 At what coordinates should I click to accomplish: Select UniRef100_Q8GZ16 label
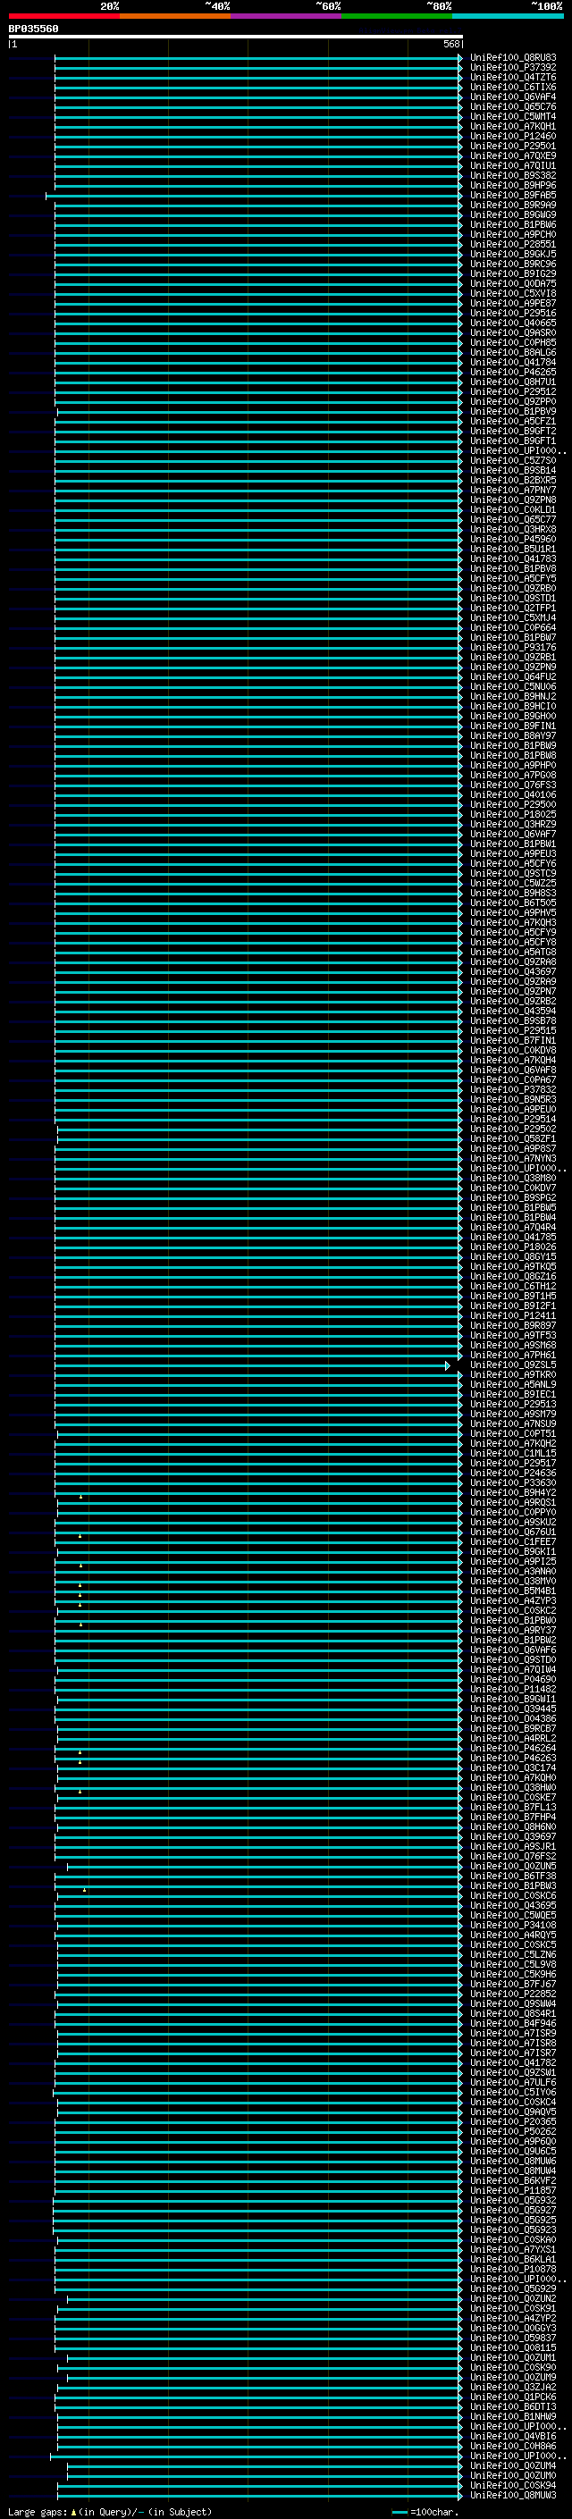coord(512,1276)
